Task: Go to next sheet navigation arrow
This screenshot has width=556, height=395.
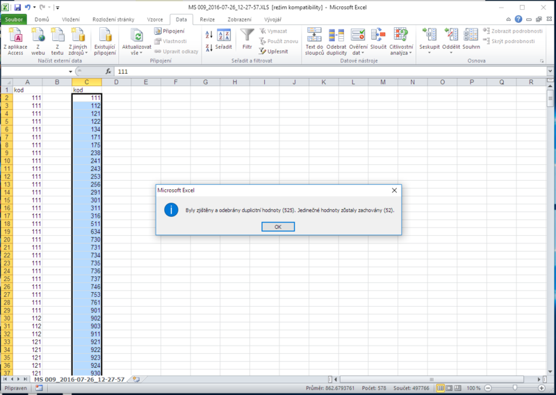Action: pos(19,380)
